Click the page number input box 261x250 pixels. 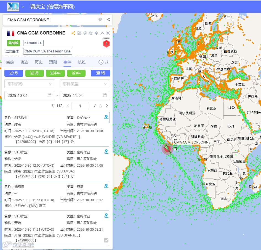[x=80, y=106]
